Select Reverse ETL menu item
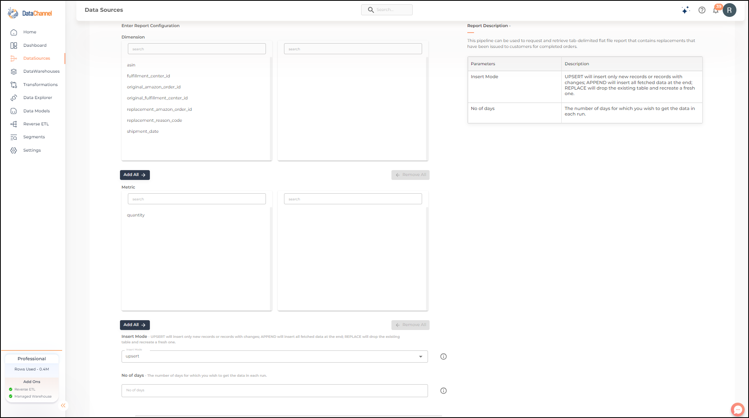The height and width of the screenshot is (418, 749). pos(36,124)
